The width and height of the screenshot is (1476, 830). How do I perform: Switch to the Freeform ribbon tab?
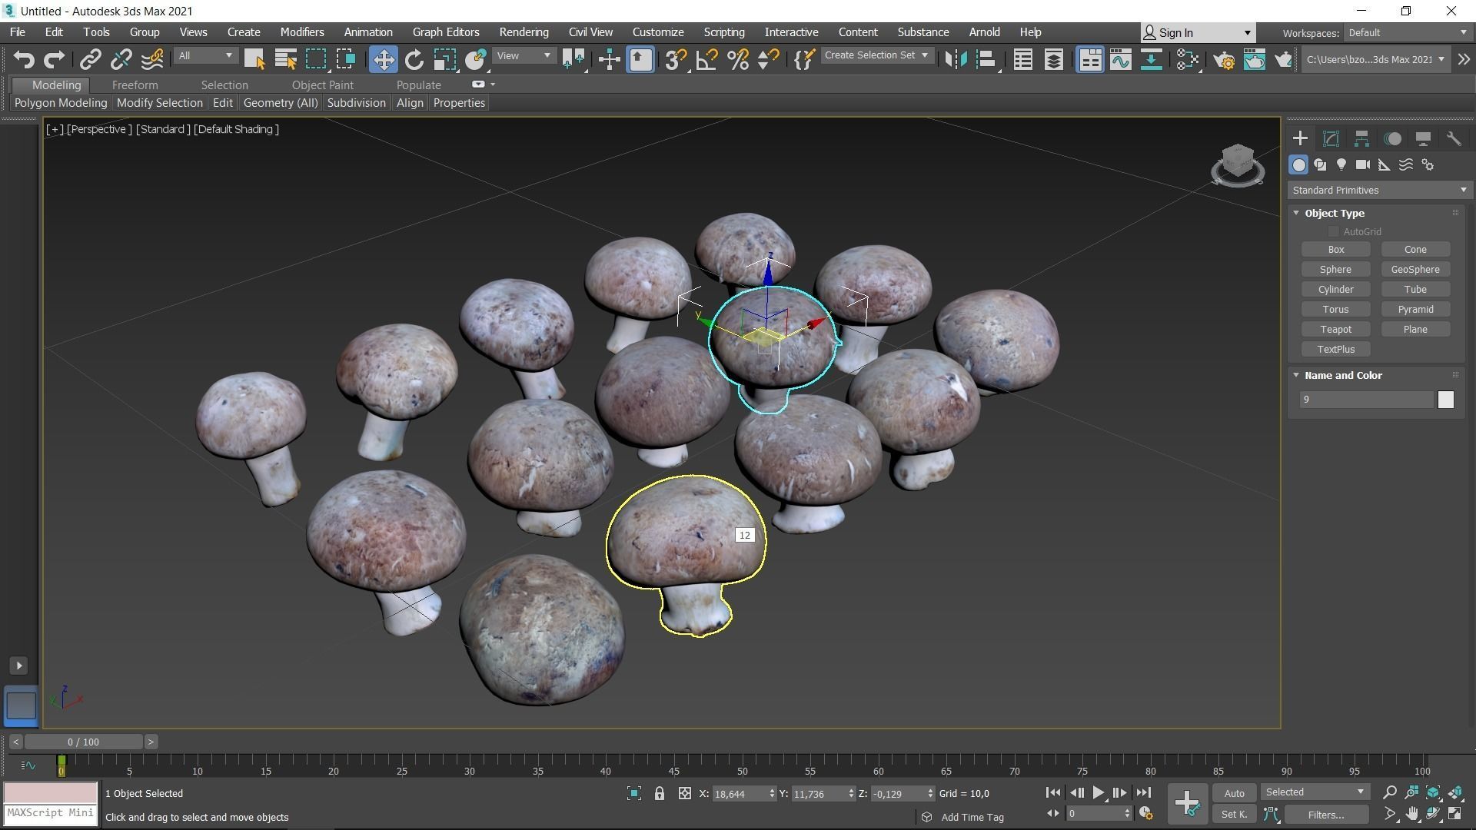click(135, 85)
